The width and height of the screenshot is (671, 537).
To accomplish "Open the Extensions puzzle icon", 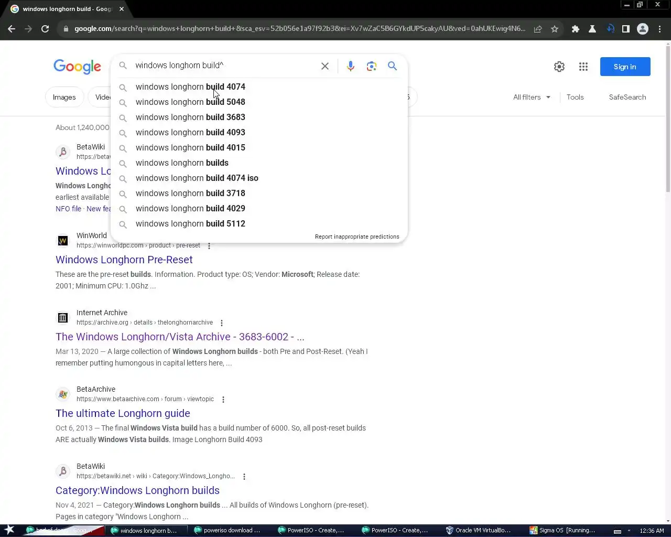I will (576, 29).
